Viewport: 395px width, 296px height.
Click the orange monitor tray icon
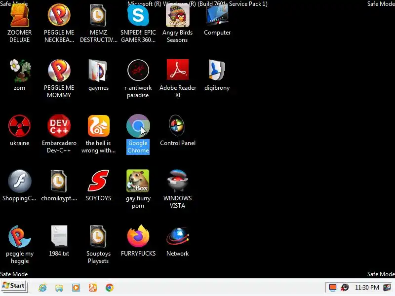point(333,288)
